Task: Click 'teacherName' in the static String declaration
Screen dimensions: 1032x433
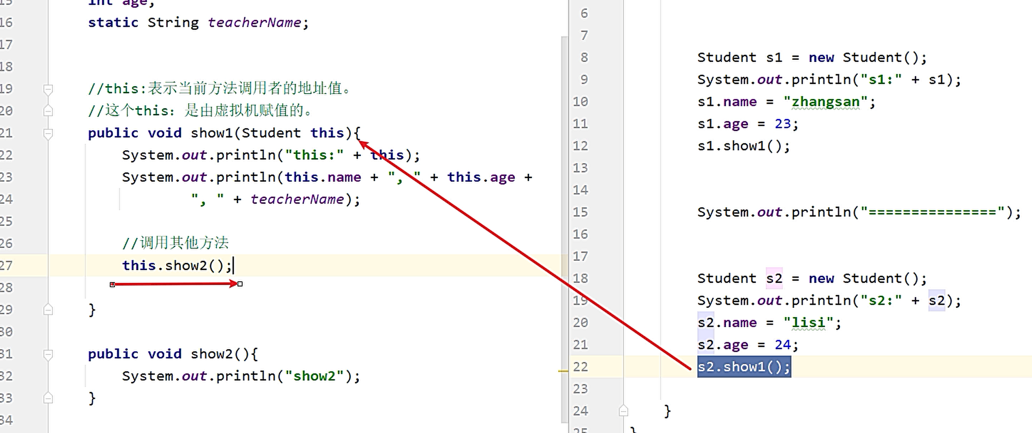Action: (x=255, y=22)
